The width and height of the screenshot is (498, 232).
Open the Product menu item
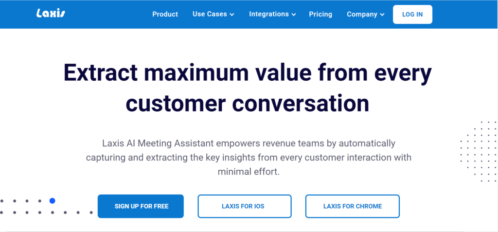pos(165,14)
